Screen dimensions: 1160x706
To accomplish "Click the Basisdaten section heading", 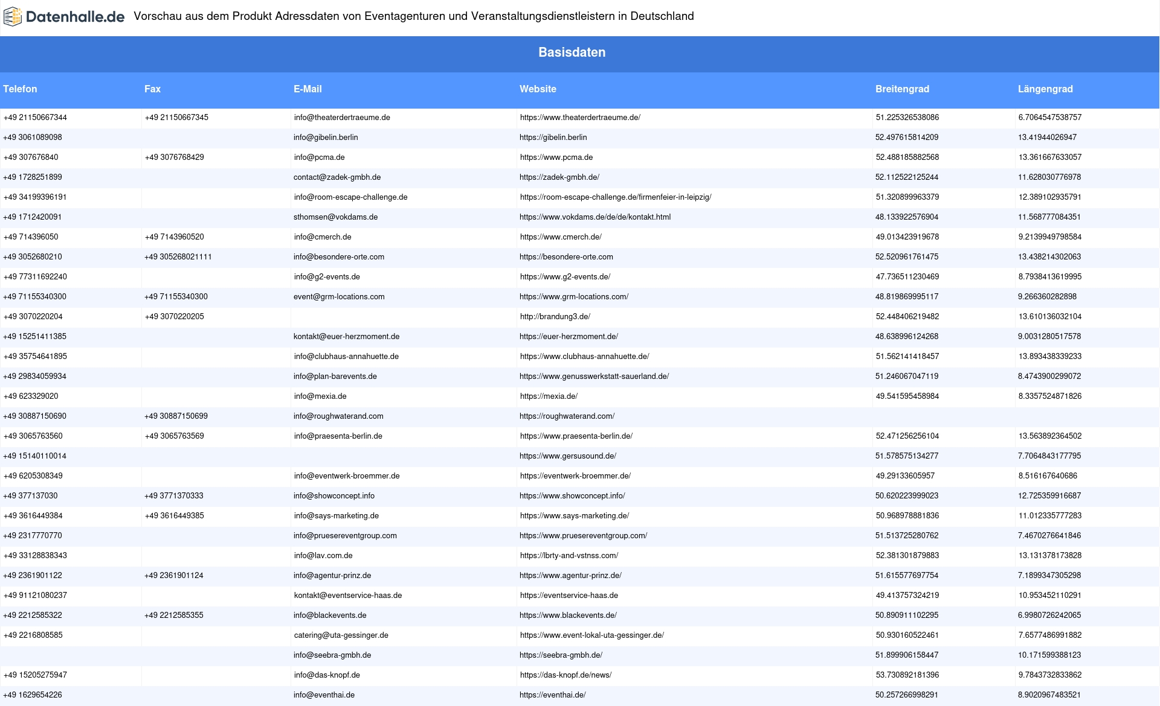I will point(572,52).
